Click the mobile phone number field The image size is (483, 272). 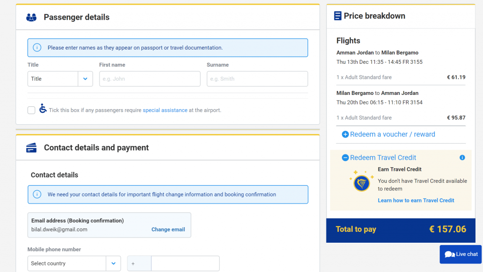[185, 263]
